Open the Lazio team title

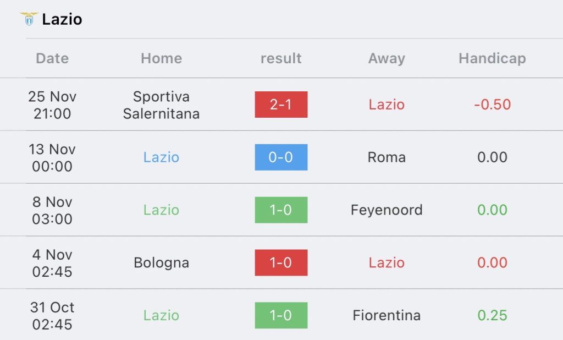click(x=62, y=19)
